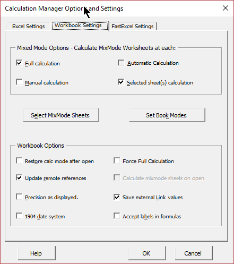Open Help for Calculation Manager
Screen dimensions: 234x264
[x=37, y=253]
